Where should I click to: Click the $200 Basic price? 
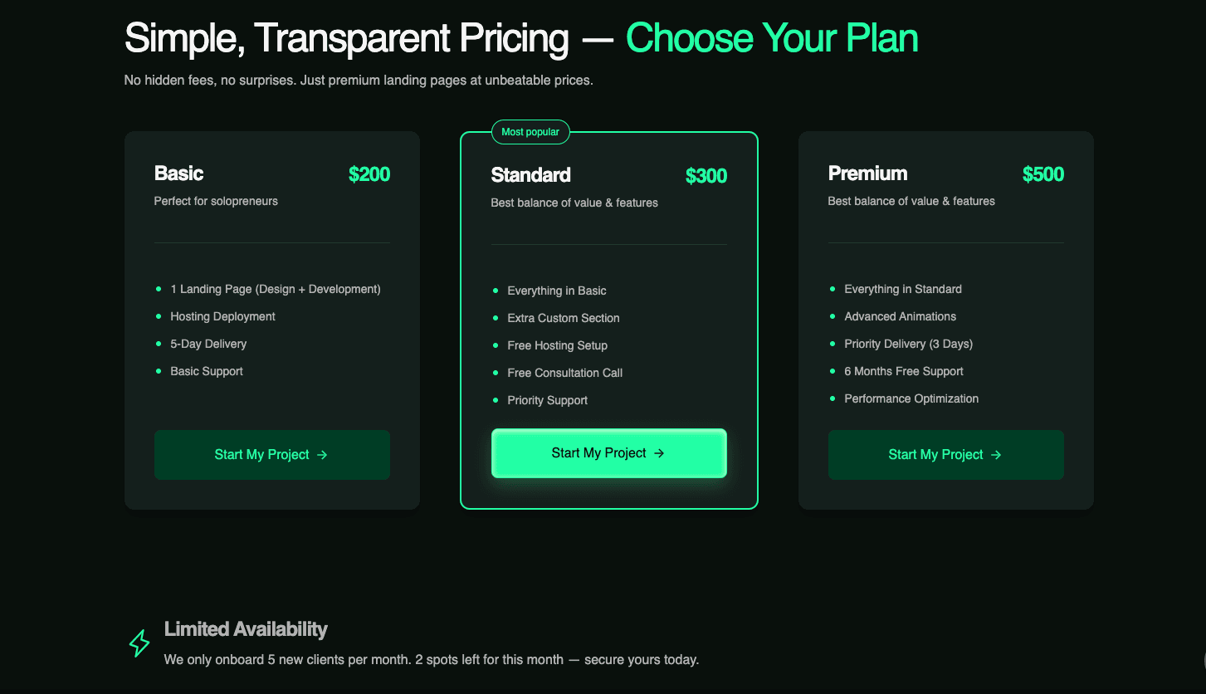point(369,174)
